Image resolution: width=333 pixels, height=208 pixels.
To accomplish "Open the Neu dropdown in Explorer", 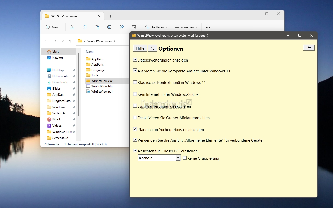I will pyautogui.click(x=54, y=27).
